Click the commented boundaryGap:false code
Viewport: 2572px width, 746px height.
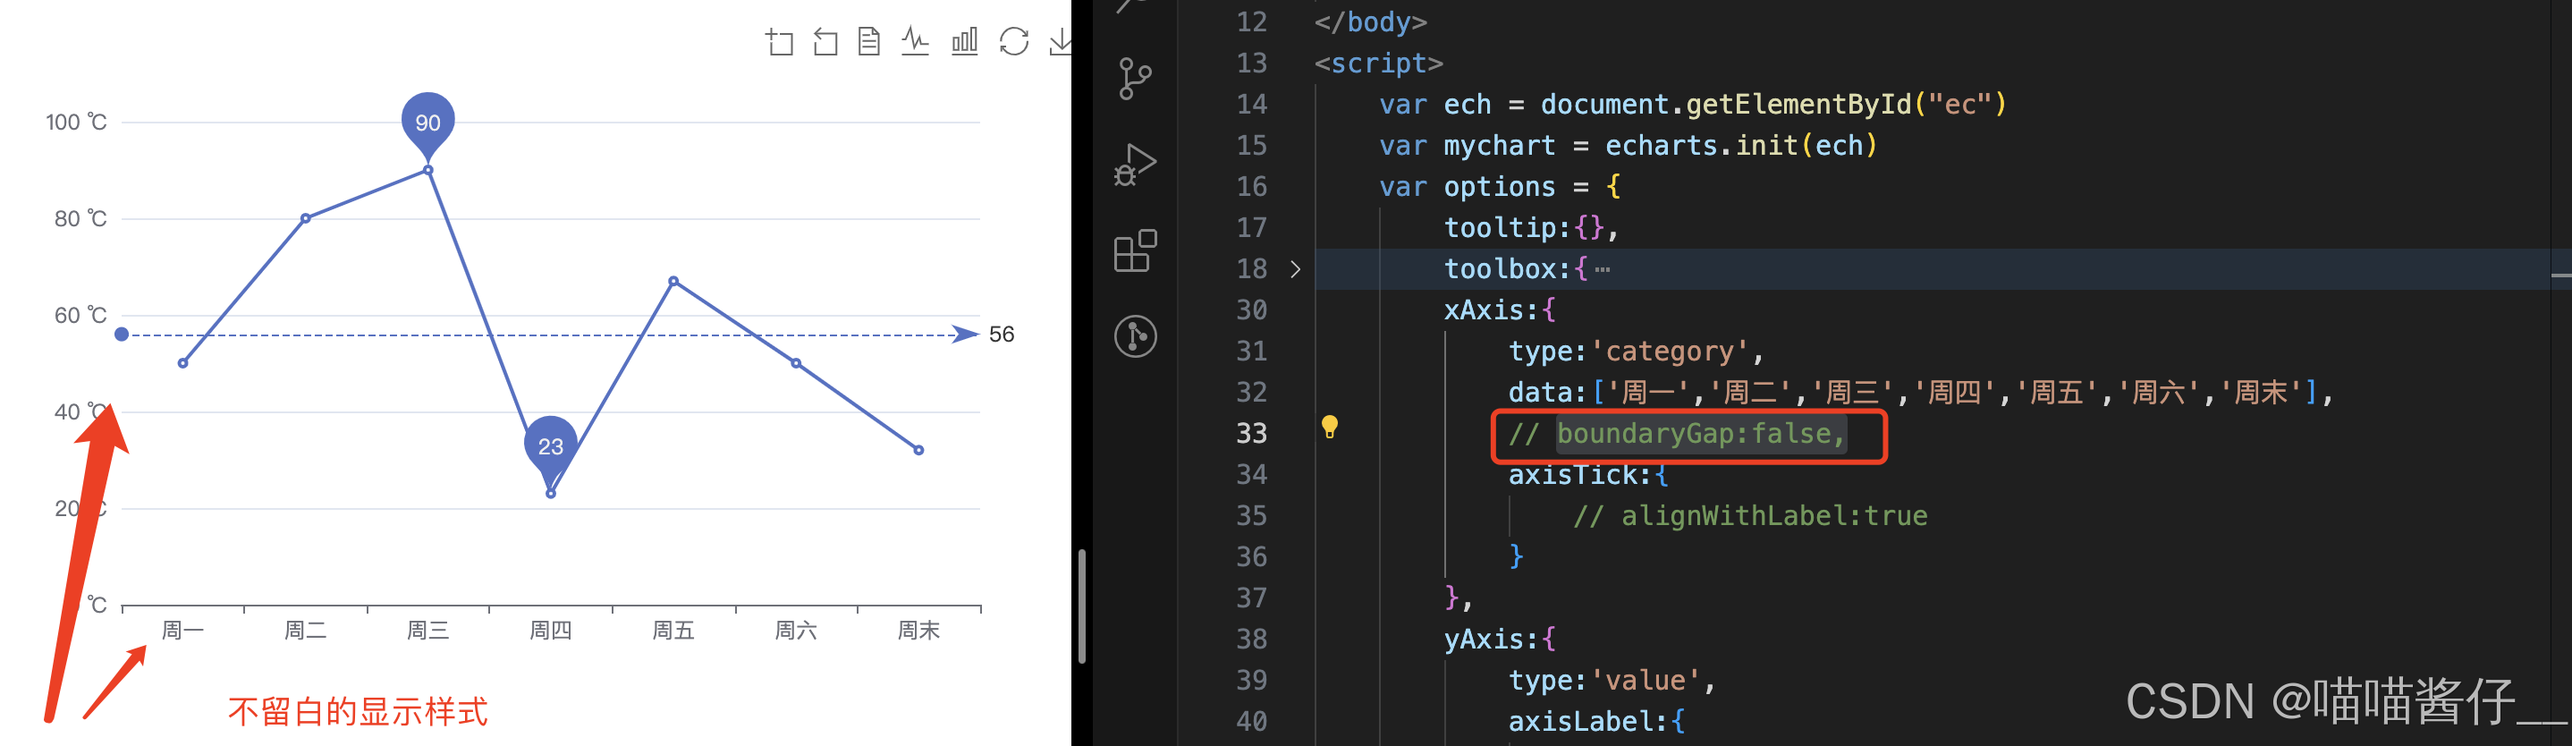pyautogui.click(x=1677, y=434)
